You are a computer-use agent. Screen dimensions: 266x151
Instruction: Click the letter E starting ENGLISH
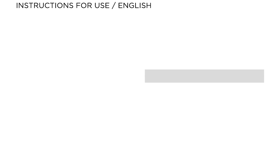tap(120, 6)
